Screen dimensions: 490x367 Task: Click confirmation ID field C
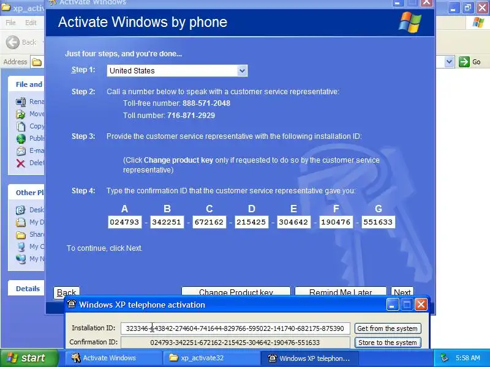[x=209, y=222]
